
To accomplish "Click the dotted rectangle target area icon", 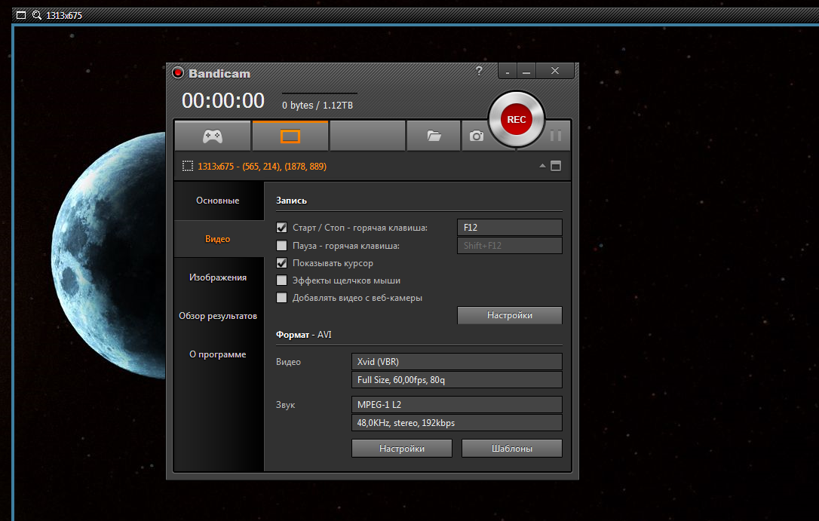I will (x=188, y=166).
